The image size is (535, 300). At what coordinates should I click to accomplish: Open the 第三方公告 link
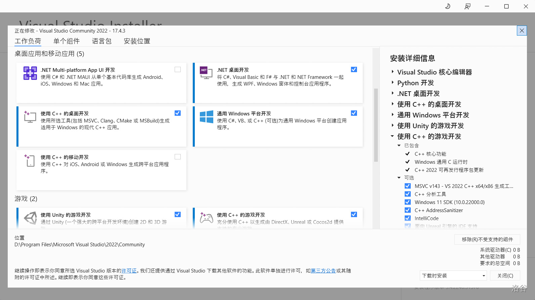tap(323, 271)
